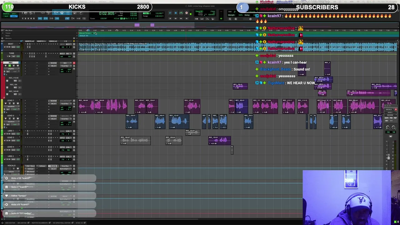Mute the LEAD 1 track
Viewport: 400px width, 225px height.
click(18, 103)
